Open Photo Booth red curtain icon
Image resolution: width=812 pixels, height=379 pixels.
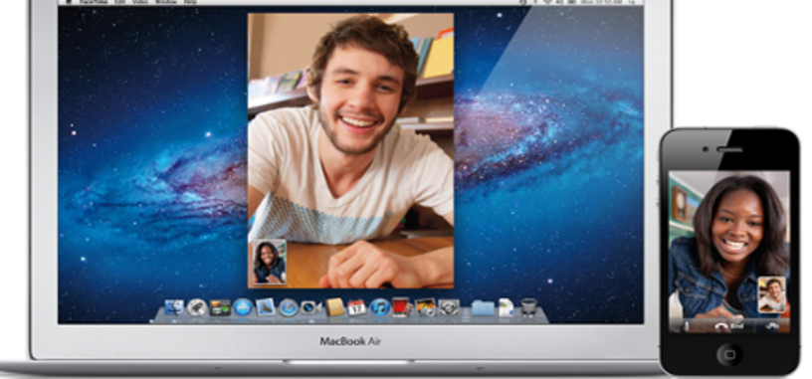coord(402,307)
